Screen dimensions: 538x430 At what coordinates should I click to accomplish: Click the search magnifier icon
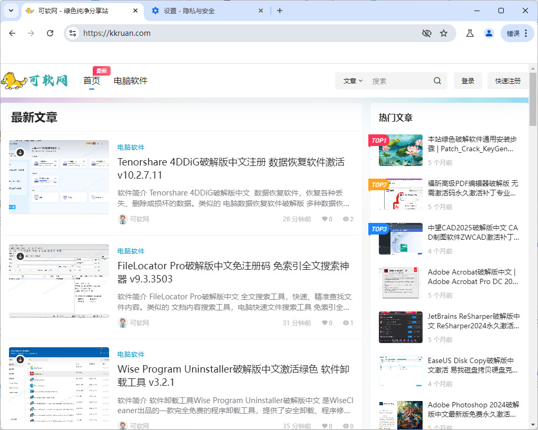point(437,81)
